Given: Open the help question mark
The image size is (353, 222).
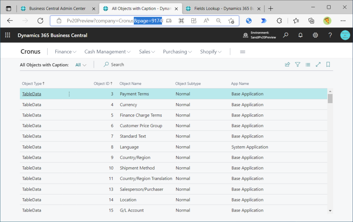Looking at the screenshot, I should (330, 35).
